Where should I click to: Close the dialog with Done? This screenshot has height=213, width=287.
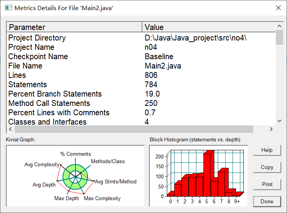(267, 201)
